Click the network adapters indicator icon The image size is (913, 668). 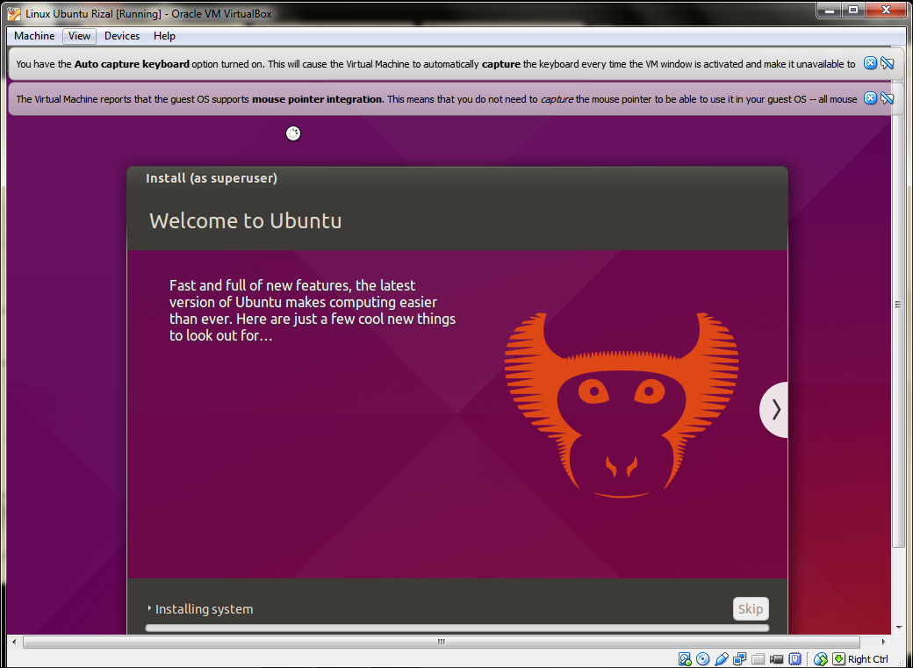coord(739,659)
